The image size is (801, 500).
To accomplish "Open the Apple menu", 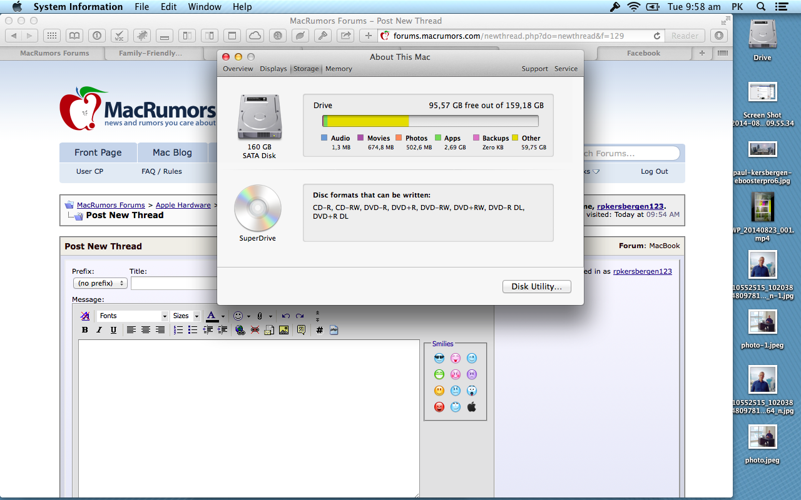I will point(17,7).
